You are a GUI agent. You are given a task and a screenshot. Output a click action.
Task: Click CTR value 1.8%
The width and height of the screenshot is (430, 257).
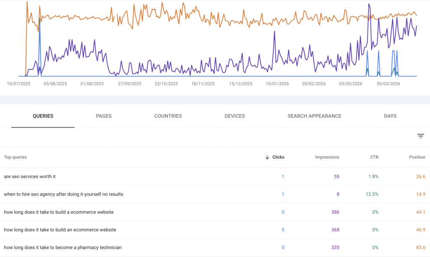pyautogui.click(x=373, y=177)
